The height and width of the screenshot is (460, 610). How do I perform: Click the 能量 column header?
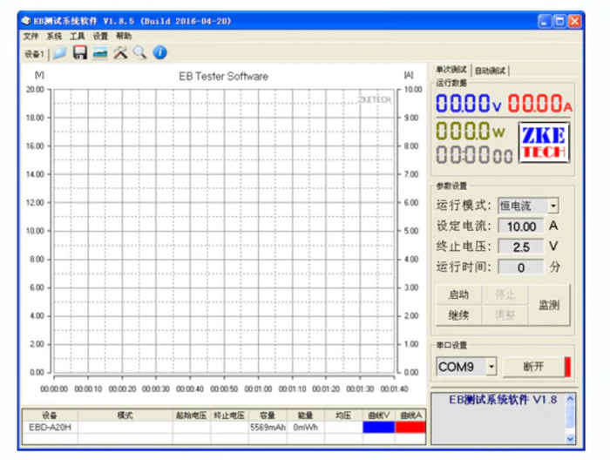tap(305, 416)
